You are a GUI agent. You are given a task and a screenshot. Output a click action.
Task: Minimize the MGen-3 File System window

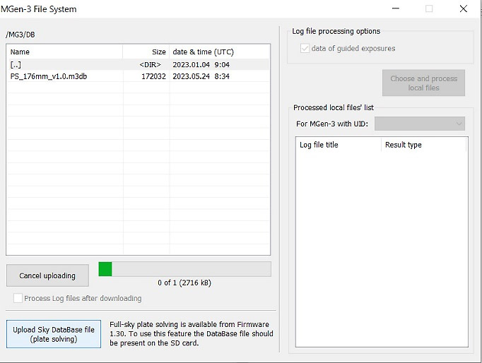(x=396, y=8)
